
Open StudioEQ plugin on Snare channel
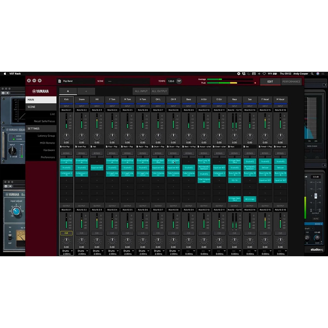pyautogui.click(x=82, y=168)
